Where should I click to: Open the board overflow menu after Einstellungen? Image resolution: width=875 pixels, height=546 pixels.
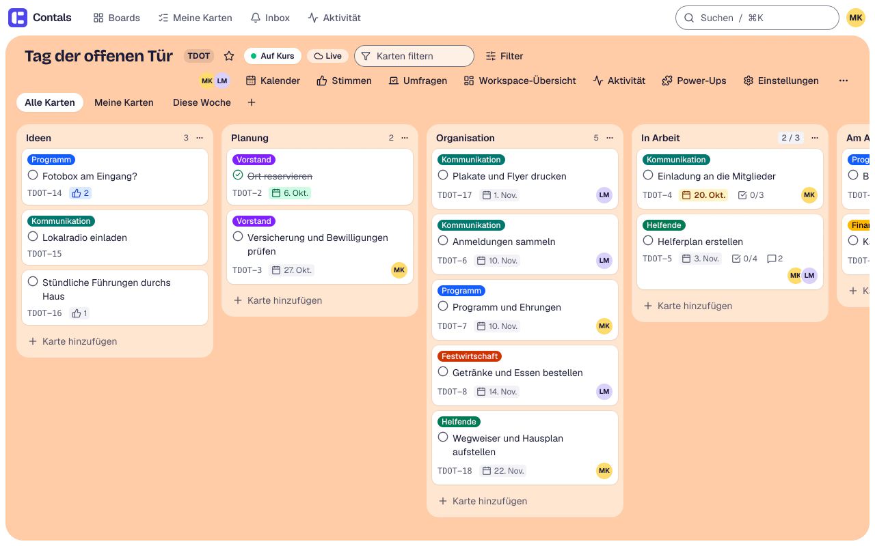844,81
